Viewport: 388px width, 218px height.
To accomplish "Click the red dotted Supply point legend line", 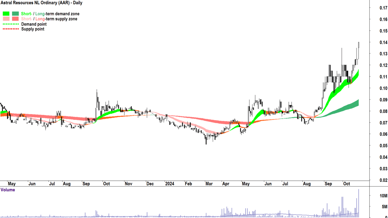I will click(x=10, y=29).
